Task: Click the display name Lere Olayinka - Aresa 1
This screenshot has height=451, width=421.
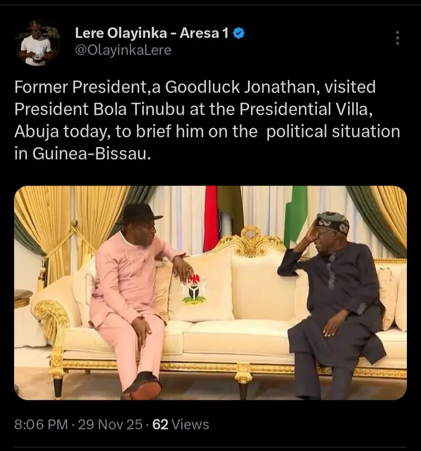Action: coord(151,34)
